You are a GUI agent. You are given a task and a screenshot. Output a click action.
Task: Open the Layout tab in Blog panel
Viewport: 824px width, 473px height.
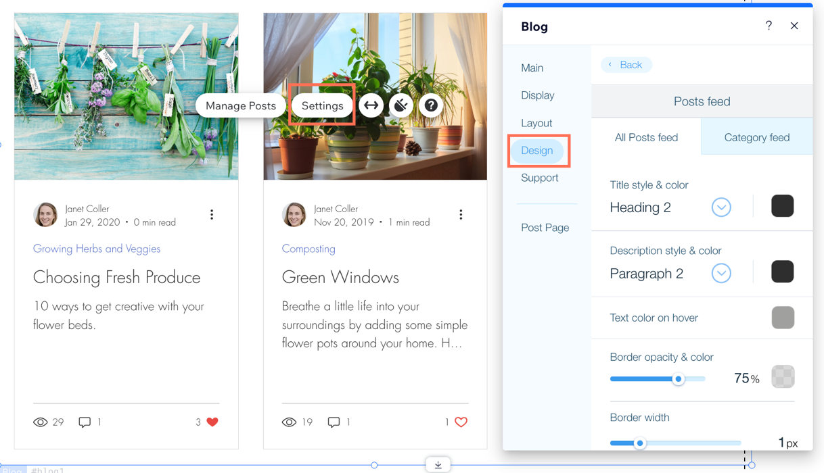coord(536,123)
